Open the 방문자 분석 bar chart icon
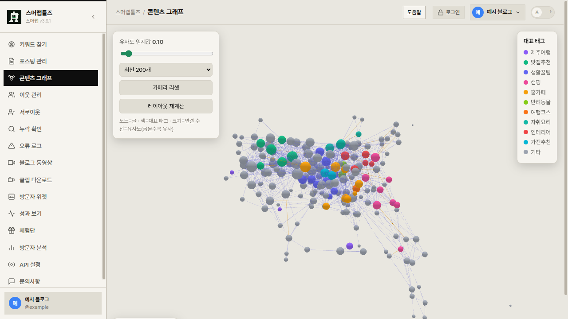The width and height of the screenshot is (568, 319). click(x=12, y=248)
